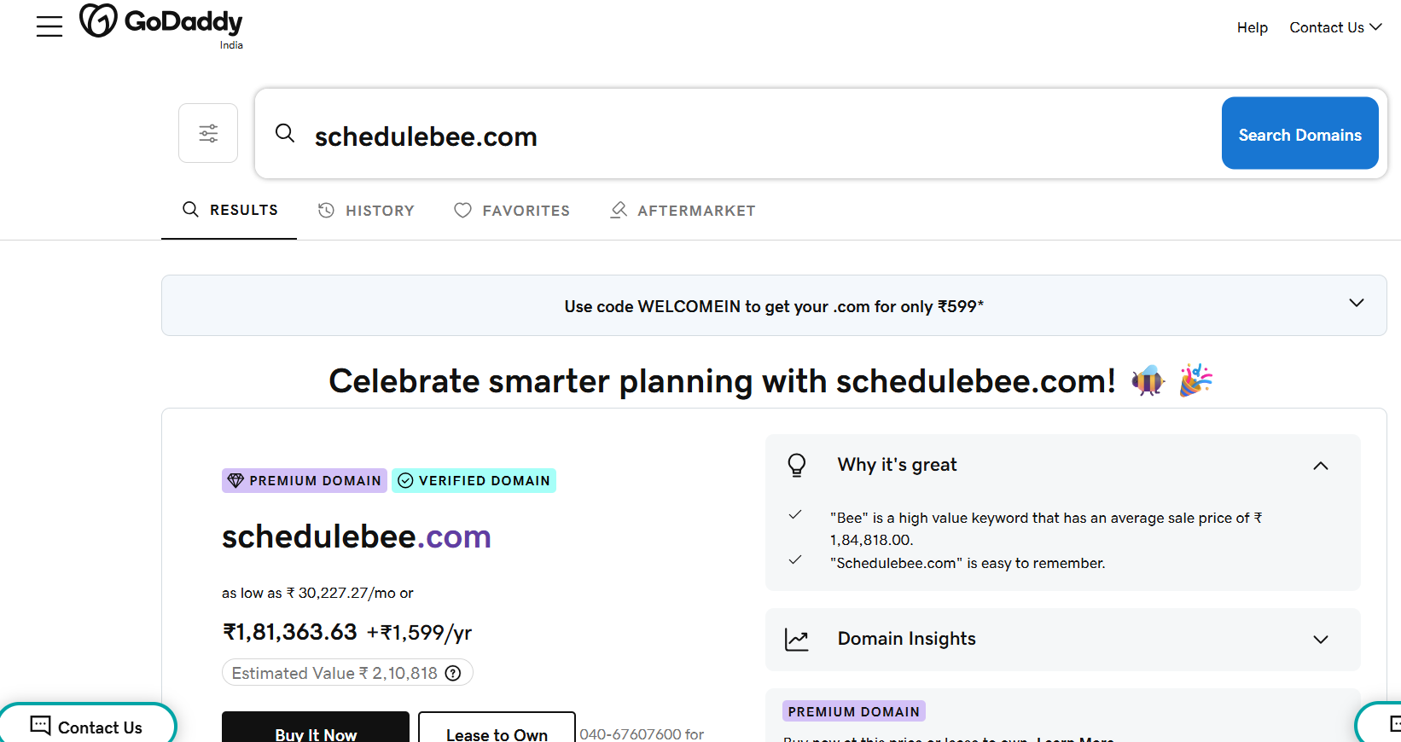
Task: Click the lightbulb icon beside Why it's great
Action: click(796, 465)
